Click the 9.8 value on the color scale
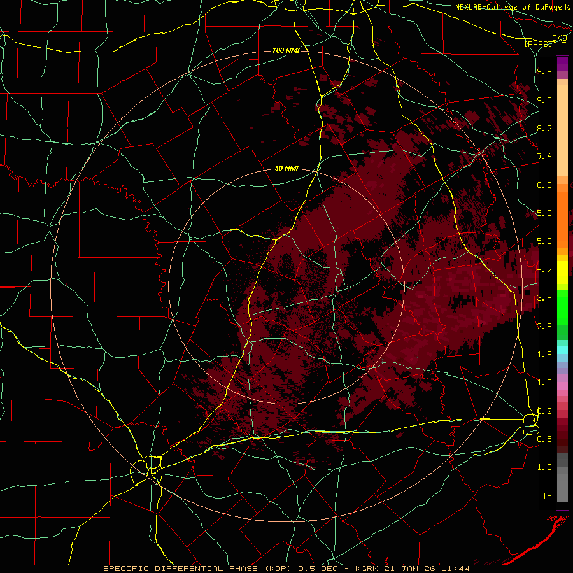The width and height of the screenshot is (573, 573). tap(544, 71)
